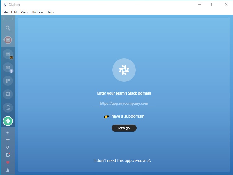233x175 pixels.
Task: Click the Station title bar app icon
Action: (x=5, y=5)
